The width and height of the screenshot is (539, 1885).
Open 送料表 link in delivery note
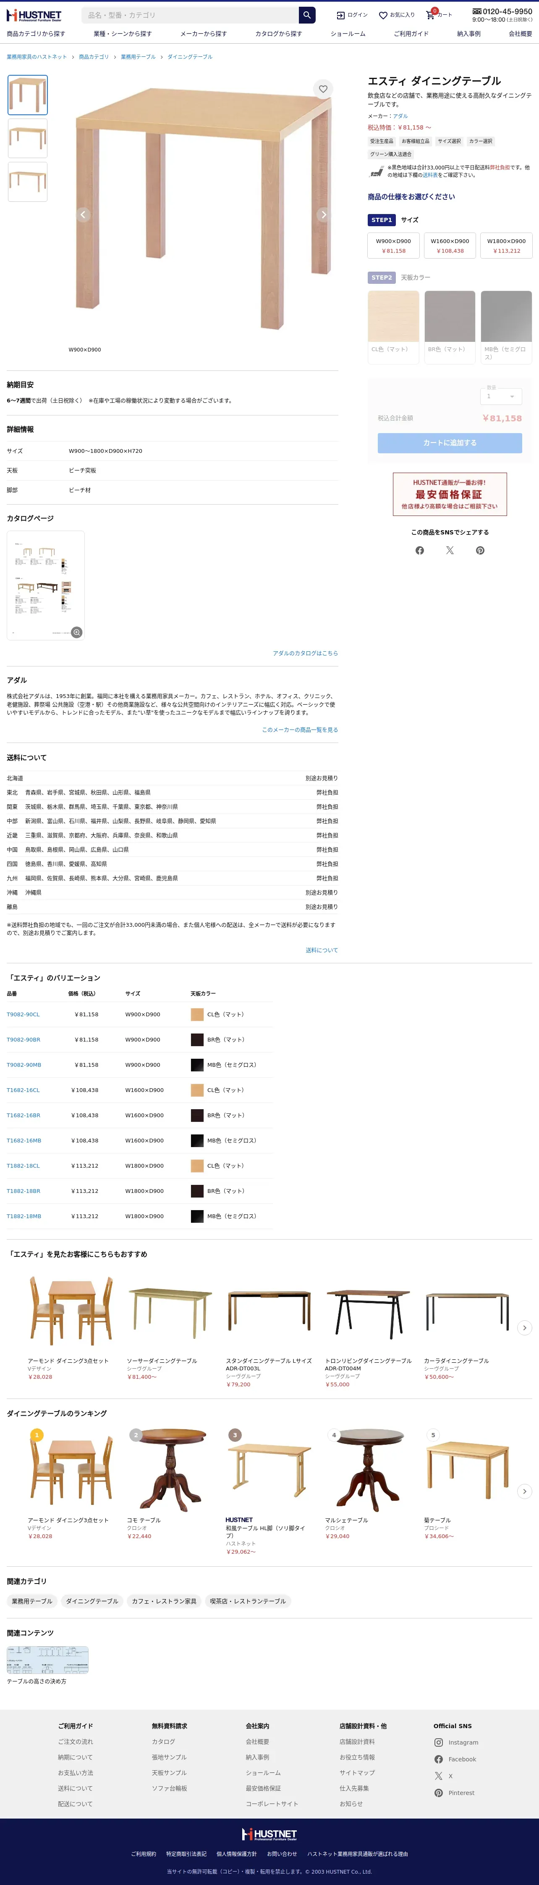(x=430, y=175)
